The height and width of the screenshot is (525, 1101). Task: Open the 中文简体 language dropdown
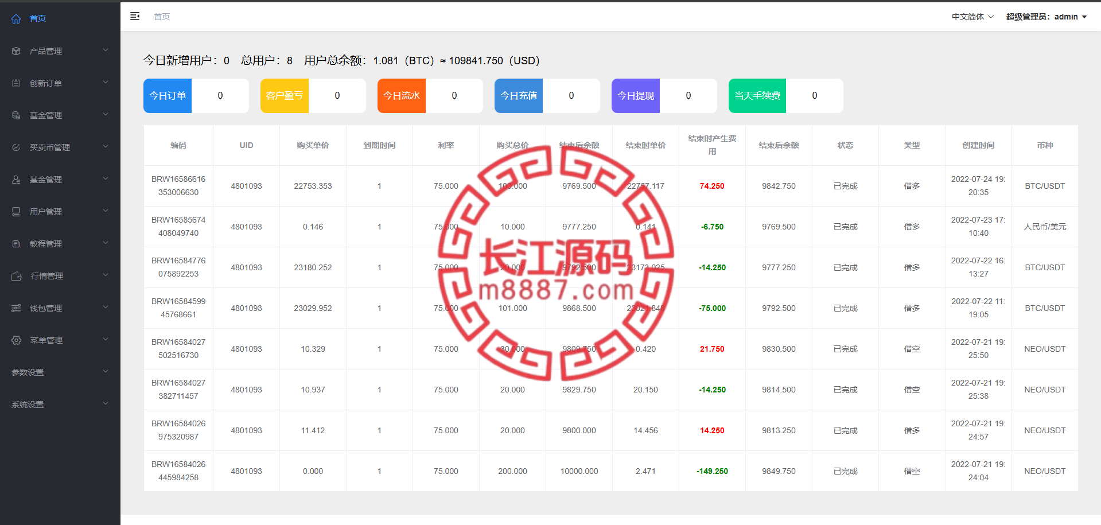[972, 17]
